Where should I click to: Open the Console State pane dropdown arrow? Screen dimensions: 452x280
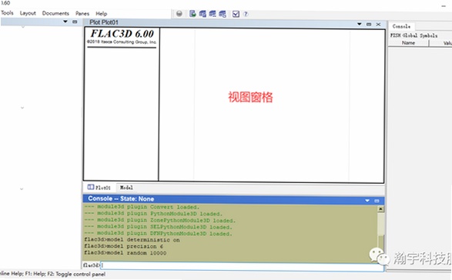click(x=367, y=200)
